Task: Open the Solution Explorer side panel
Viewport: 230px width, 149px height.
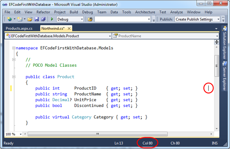Action: point(224,43)
